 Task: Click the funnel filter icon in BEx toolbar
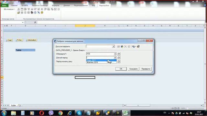28,9
